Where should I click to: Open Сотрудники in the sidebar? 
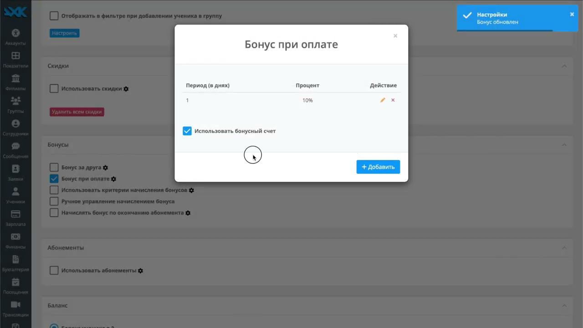click(15, 128)
